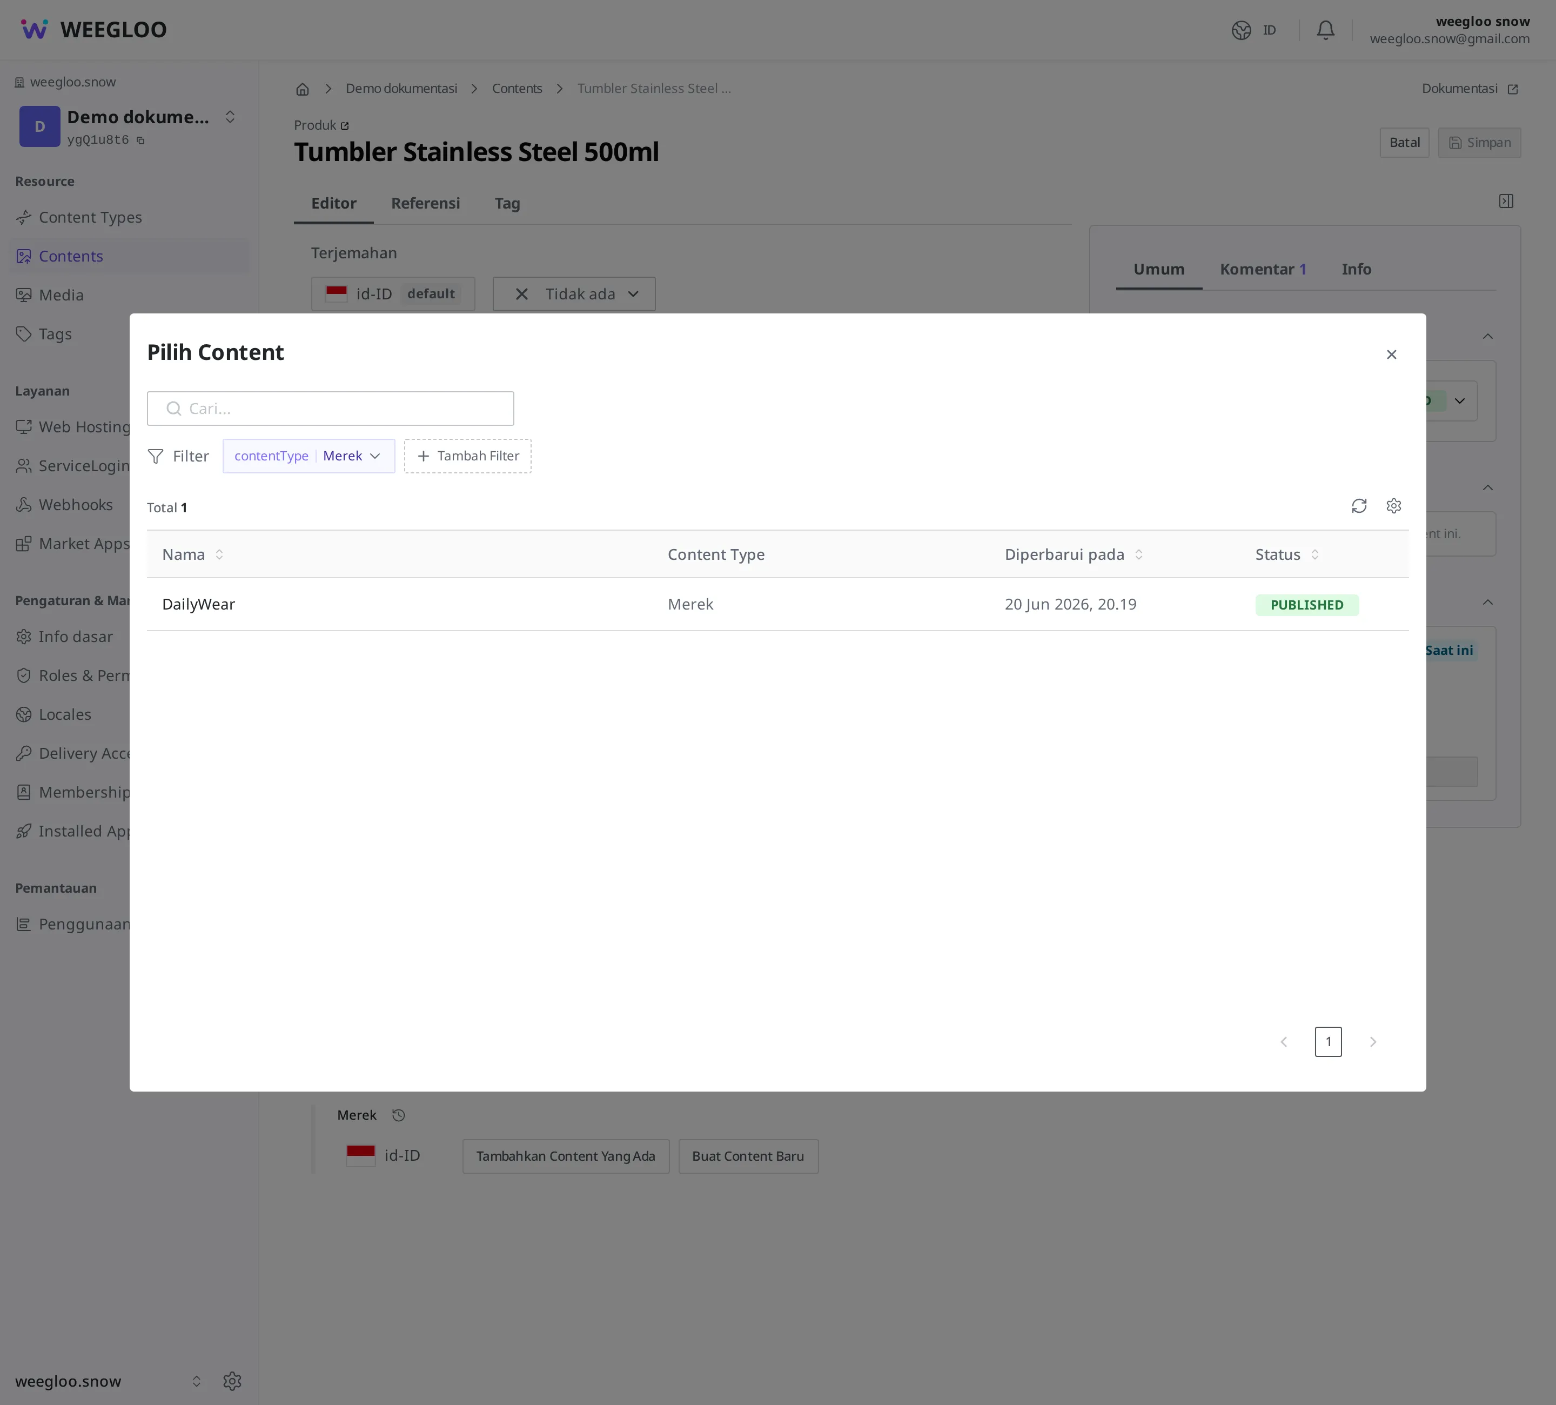Go to page 1 in pagination
The height and width of the screenshot is (1405, 1556).
click(1327, 1041)
